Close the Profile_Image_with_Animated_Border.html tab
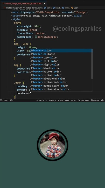Viewport: 105px width, 188px height. pyautogui.click(x=44, y=4)
